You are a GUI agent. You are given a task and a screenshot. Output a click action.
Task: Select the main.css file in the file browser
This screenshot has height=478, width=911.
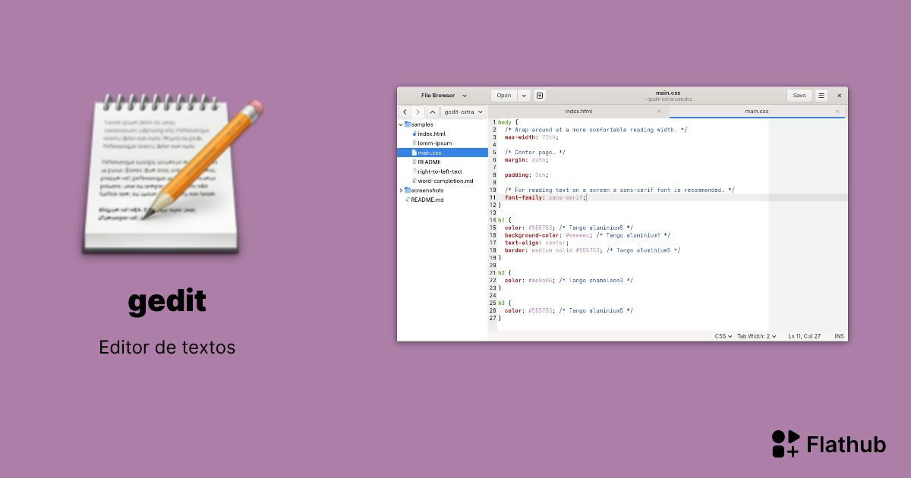[x=430, y=153]
